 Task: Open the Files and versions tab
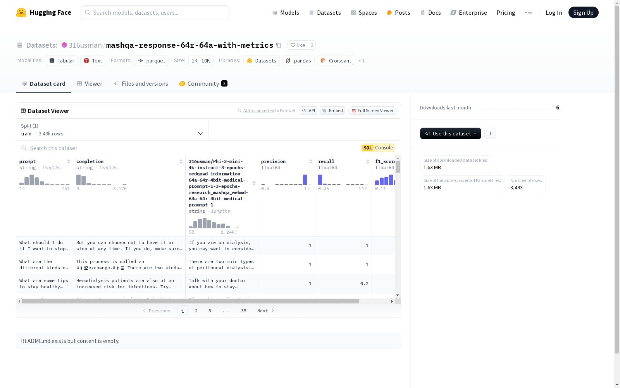pos(141,84)
